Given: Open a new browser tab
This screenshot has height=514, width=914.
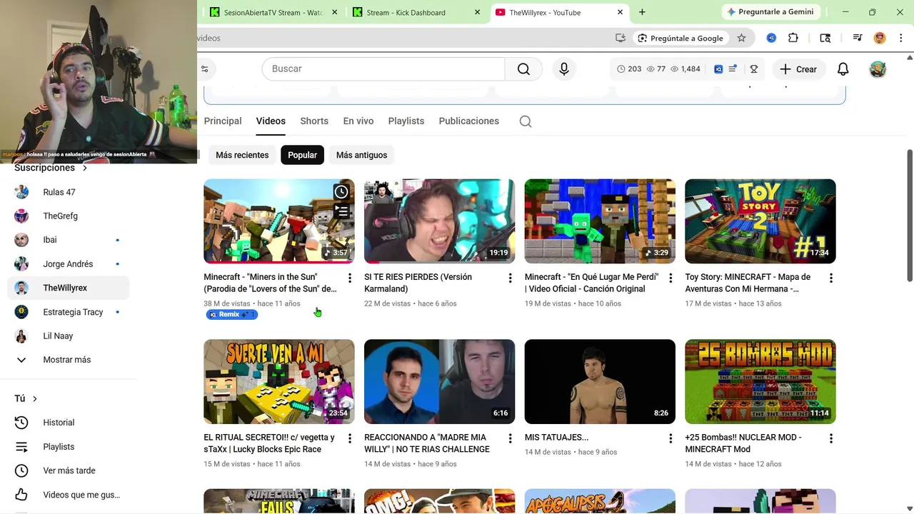Looking at the screenshot, I should tap(642, 12).
